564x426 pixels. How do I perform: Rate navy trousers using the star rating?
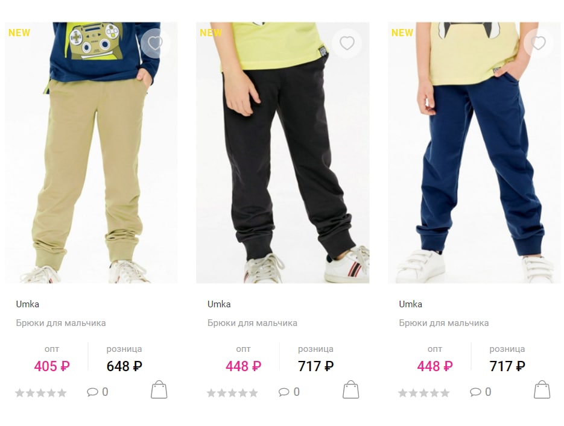click(424, 393)
